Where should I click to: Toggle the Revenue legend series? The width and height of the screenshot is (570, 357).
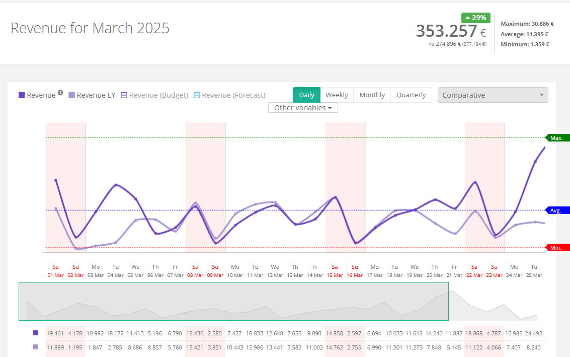(37, 95)
